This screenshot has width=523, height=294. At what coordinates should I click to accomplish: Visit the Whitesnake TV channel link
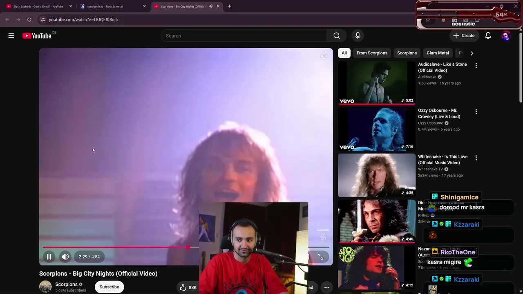coord(431,169)
